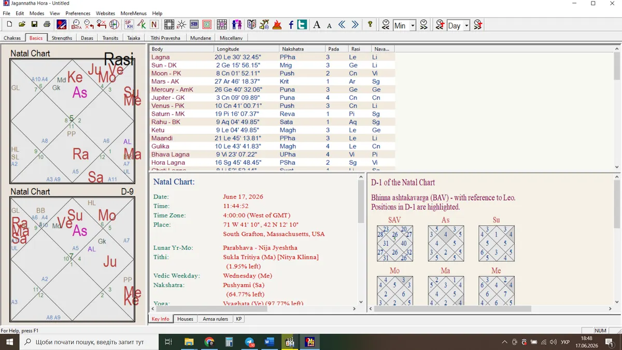Switch to the Tithi Pravesha tab
The width and height of the screenshot is (622, 350).
pos(165,38)
